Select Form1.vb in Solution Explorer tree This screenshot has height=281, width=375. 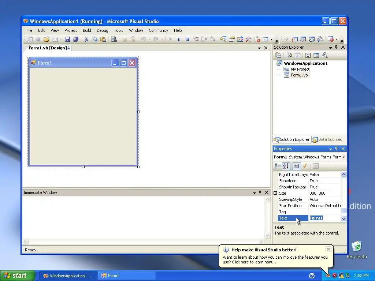(296, 75)
